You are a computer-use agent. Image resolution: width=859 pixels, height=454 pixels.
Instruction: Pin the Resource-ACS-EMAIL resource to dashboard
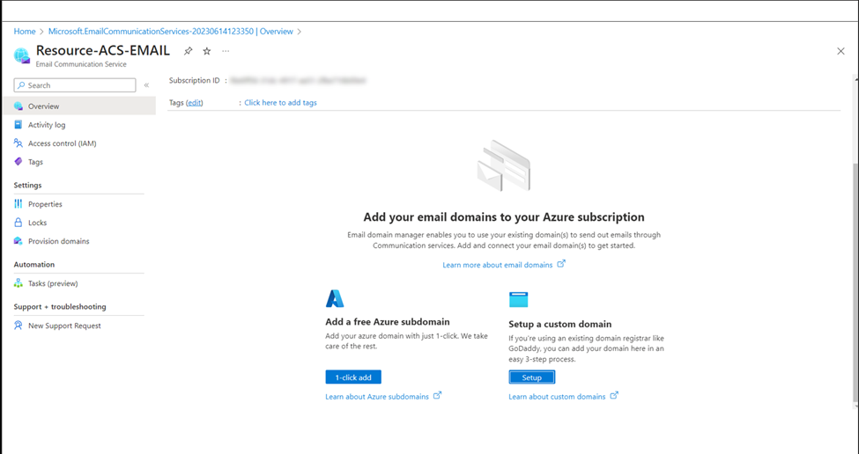point(188,51)
